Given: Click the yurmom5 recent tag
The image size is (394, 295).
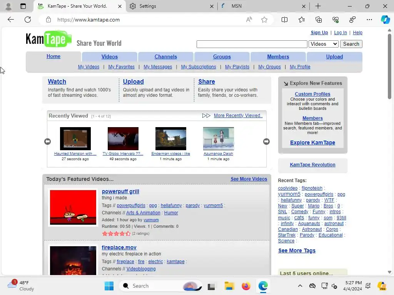Looking at the screenshot, I should pyautogui.click(x=289, y=194).
